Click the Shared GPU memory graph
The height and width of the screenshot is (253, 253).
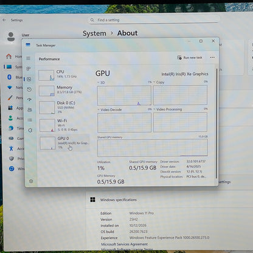153,148
